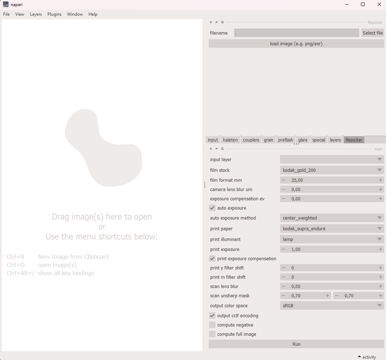Enable compute negative option
The image size is (386, 360).
click(212, 325)
